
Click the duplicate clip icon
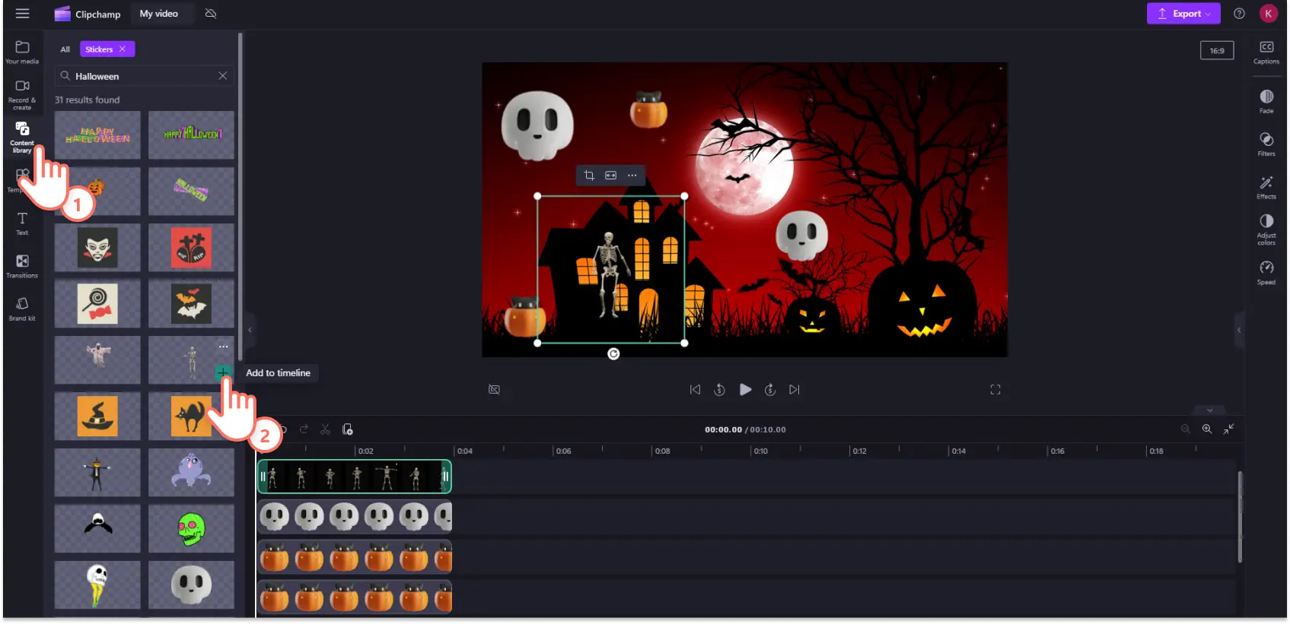[347, 429]
